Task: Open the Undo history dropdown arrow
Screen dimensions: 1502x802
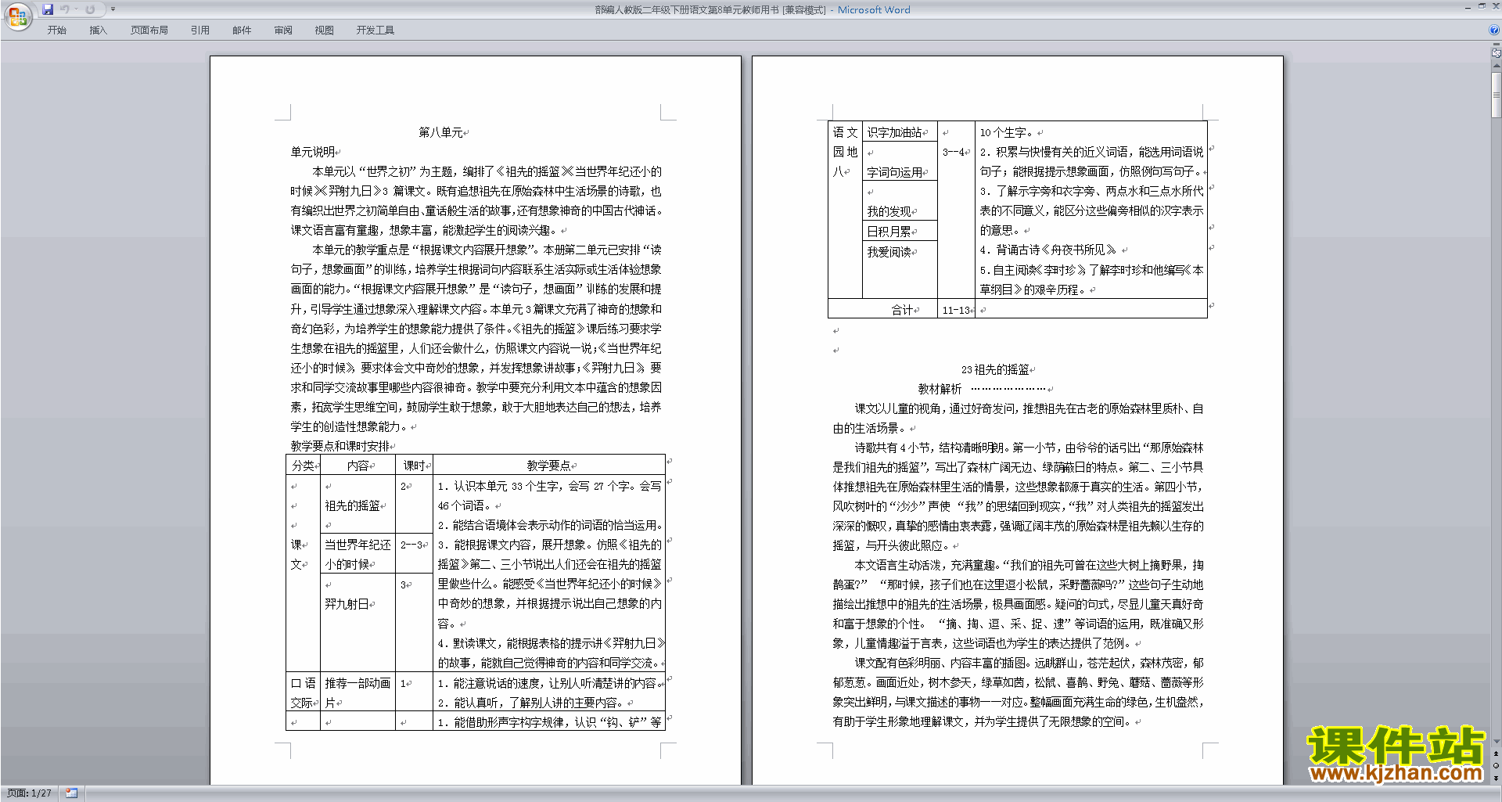Action: 76,9
